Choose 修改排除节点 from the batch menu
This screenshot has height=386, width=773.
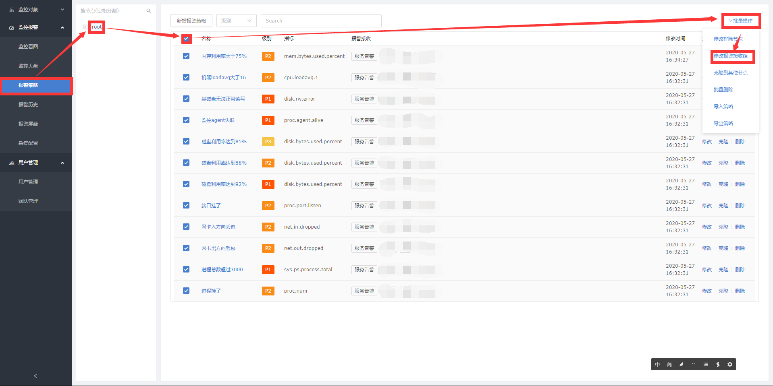(728, 39)
